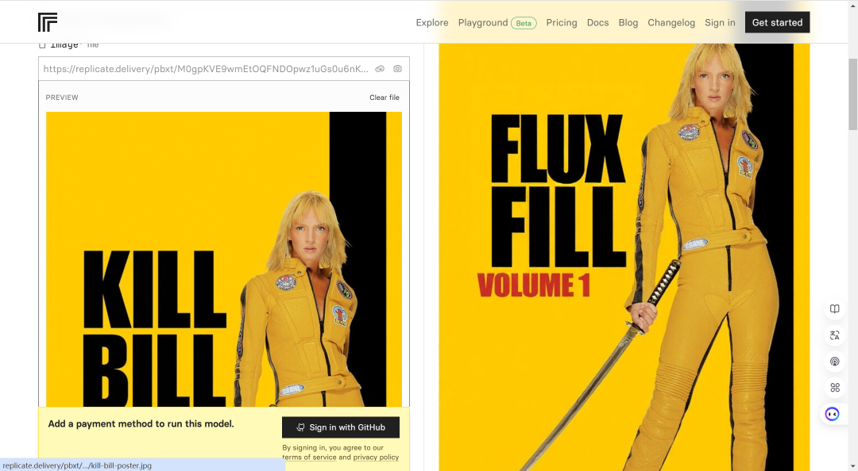Screen dimensions: 858x471
Task: Click the Flux Fill output image
Action: [624, 257]
